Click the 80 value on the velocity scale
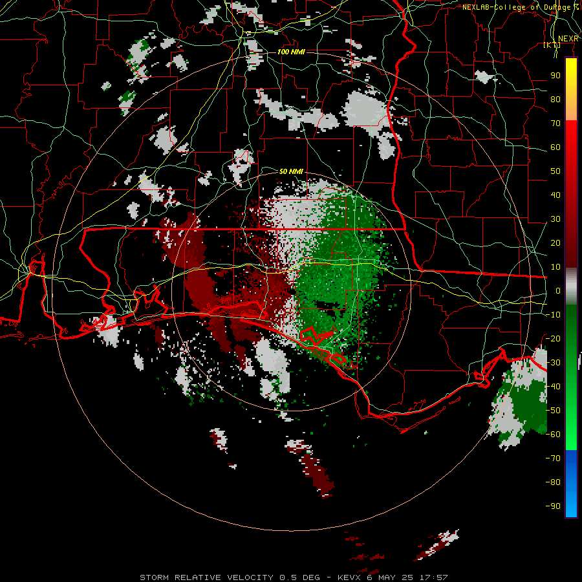Image resolution: width=582 pixels, height=582 pixels. [555, 99]
